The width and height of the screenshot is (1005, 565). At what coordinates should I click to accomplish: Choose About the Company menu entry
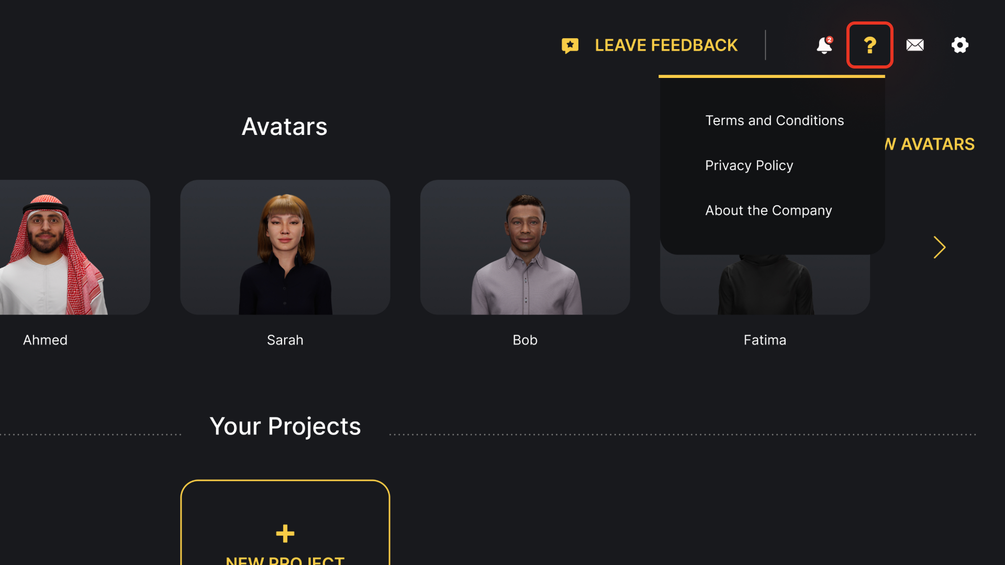(x=768, y=210)
